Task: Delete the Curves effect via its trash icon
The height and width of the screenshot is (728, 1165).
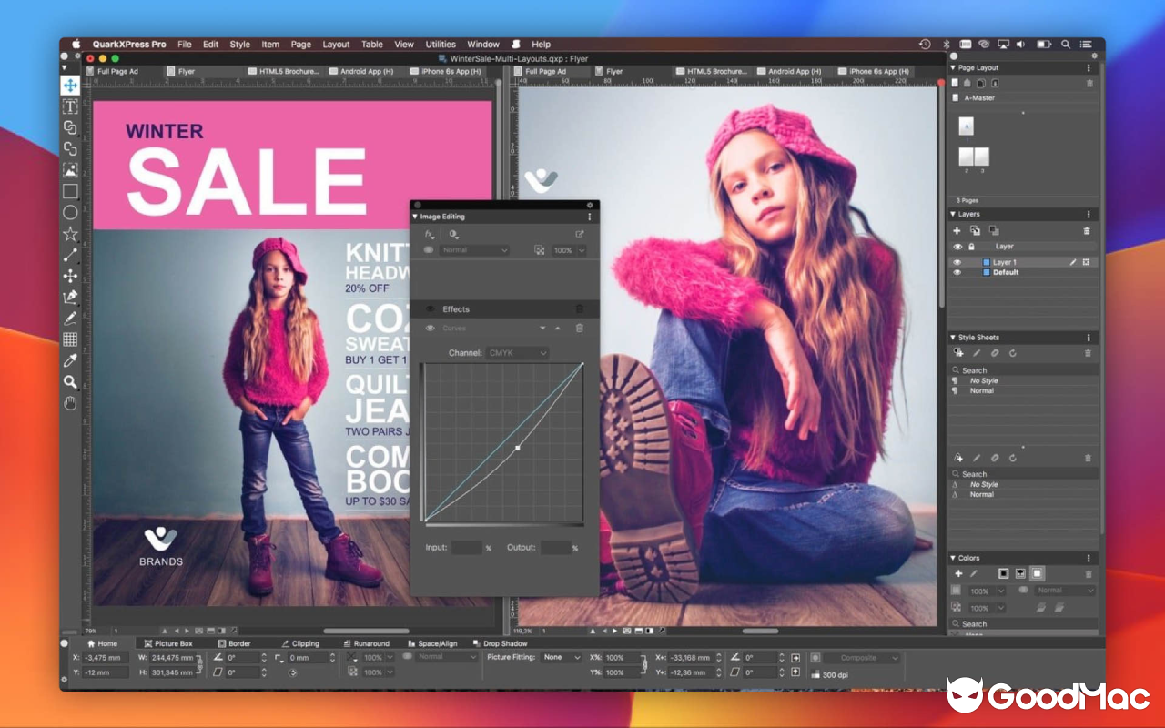Action: [x=579, y=329]
